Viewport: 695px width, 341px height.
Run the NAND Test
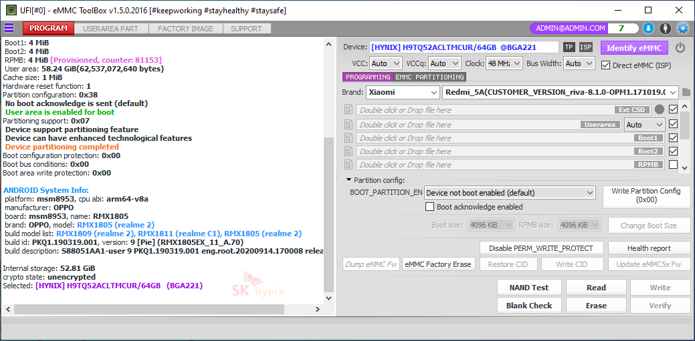[529, 288]
